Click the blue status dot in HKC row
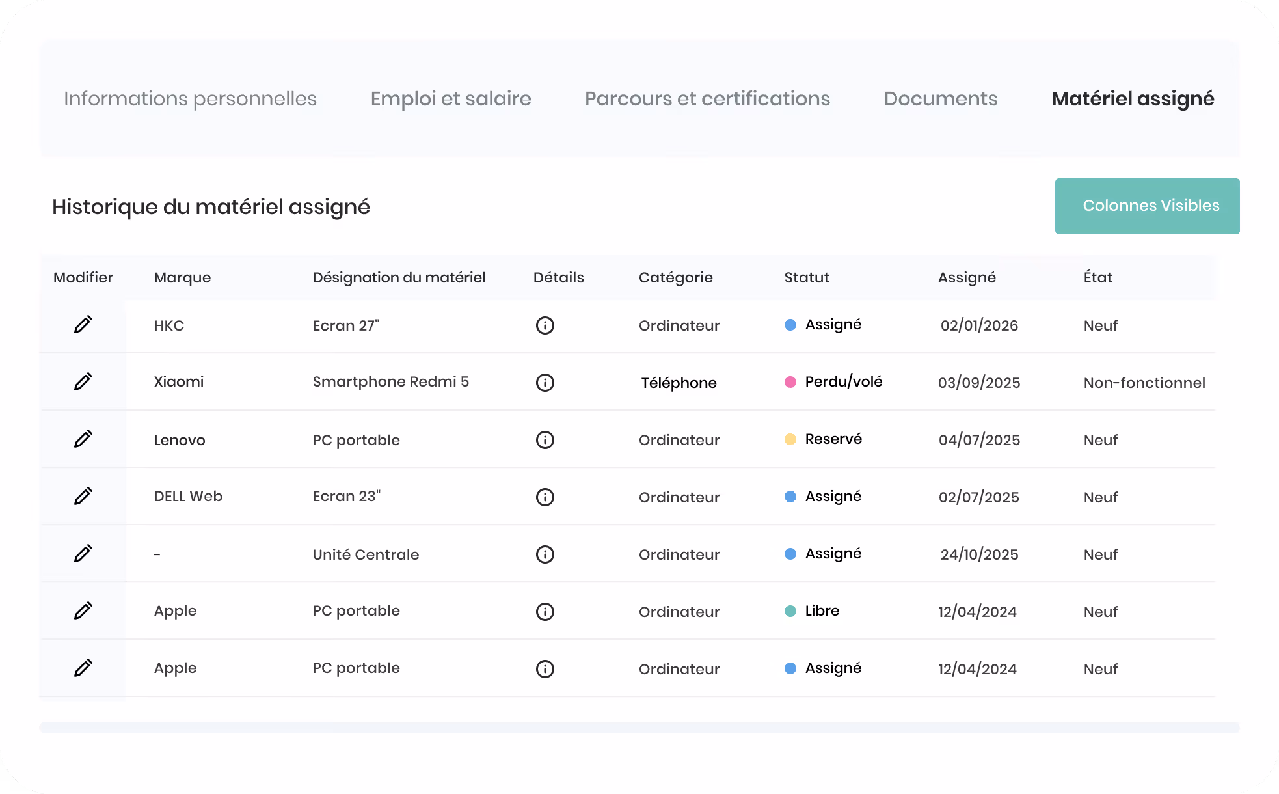 pyautogui.click(x=790, y=325)
